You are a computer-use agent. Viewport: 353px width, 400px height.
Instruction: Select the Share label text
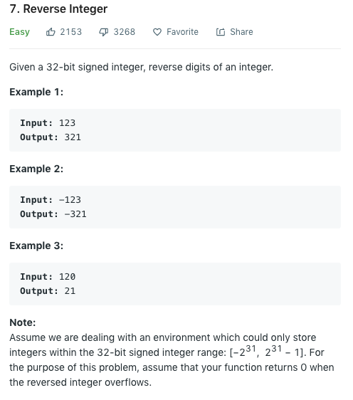coord(241,32)
